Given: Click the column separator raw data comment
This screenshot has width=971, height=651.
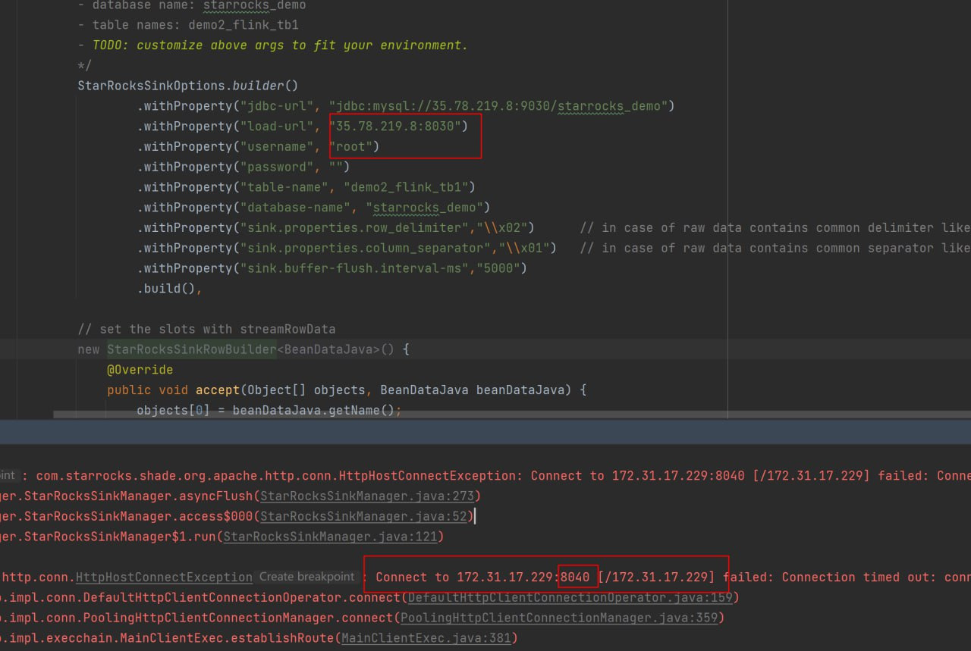Looking at the screenshot, I should [775, 249].
